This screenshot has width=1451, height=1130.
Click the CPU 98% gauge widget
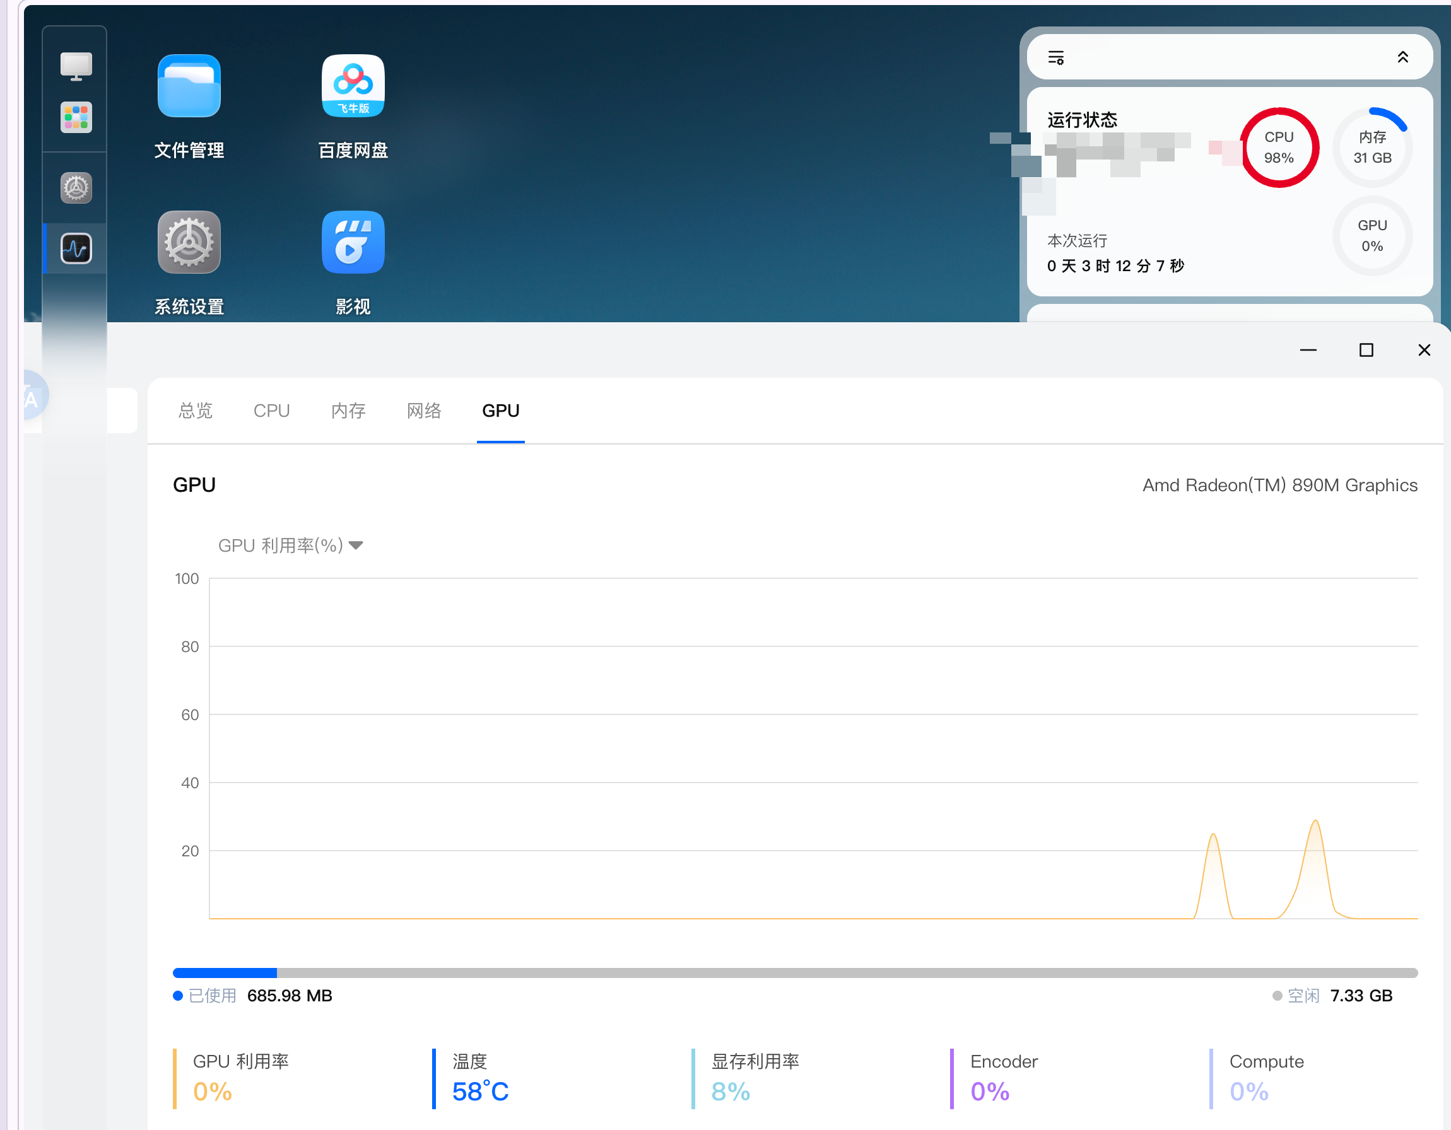click(1278, 148)
